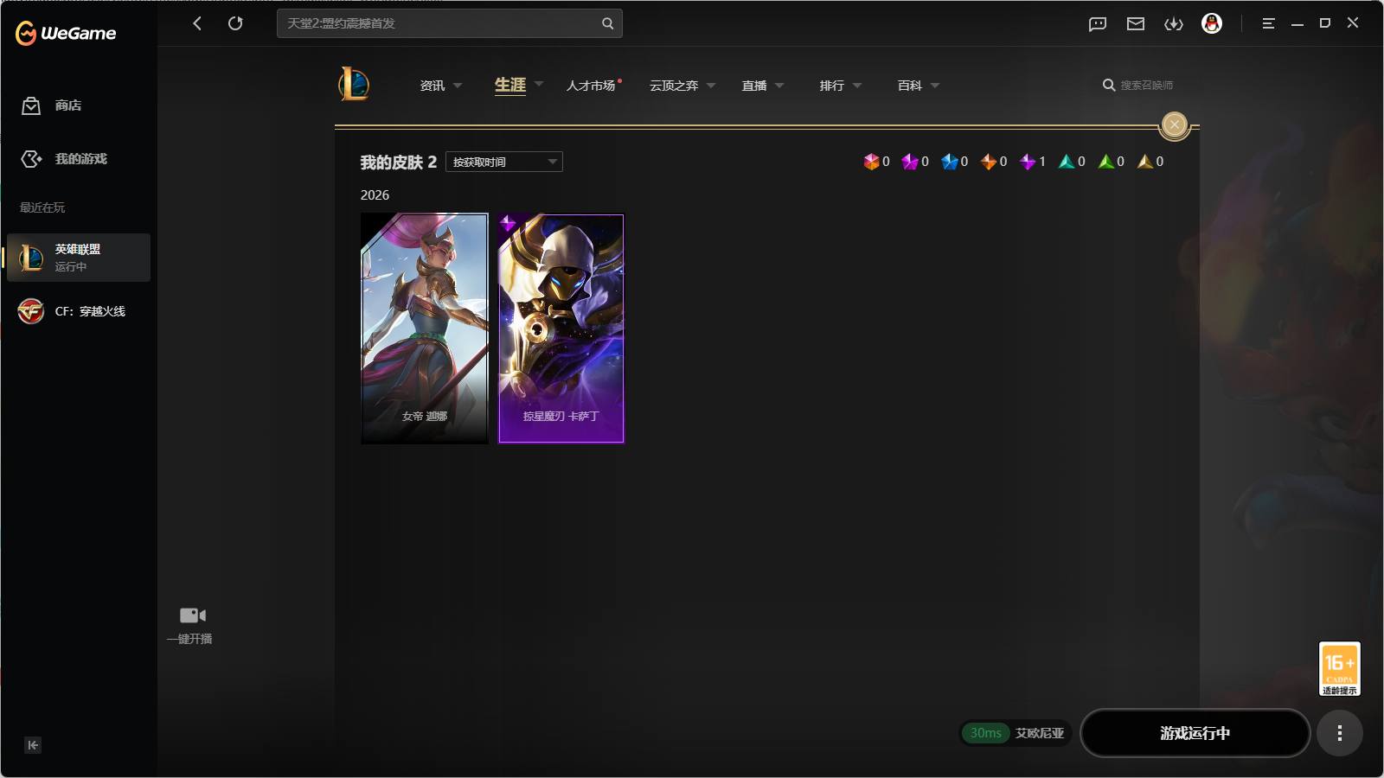Open the download manager icon
Viewport: 1384px width, 778px height.
[1174, 23]
